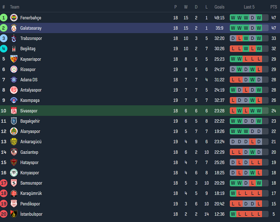The width and height of the screenshot is (280, 222).
Task: Click the Sivasspor club badge
Action: point(14,111)
